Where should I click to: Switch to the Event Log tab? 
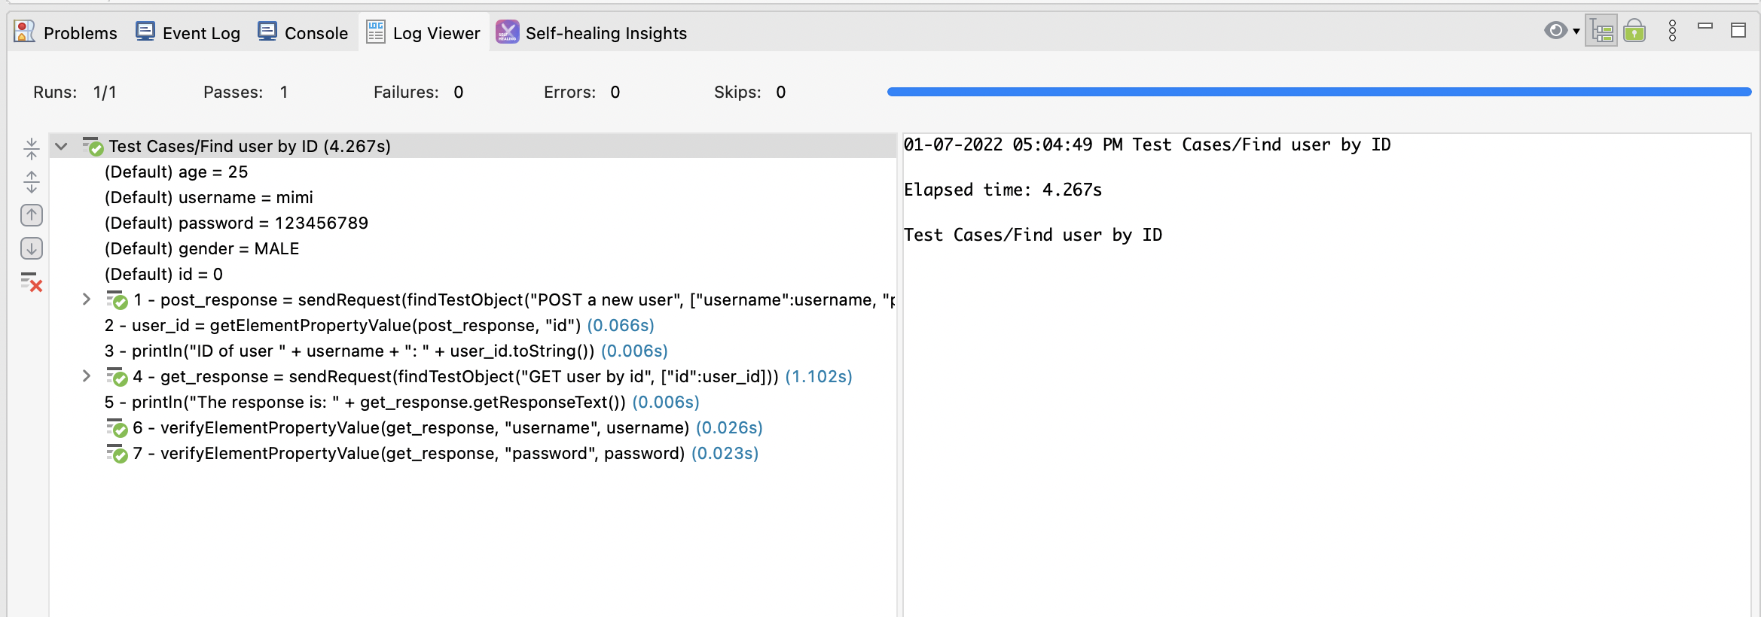[188, 32]
